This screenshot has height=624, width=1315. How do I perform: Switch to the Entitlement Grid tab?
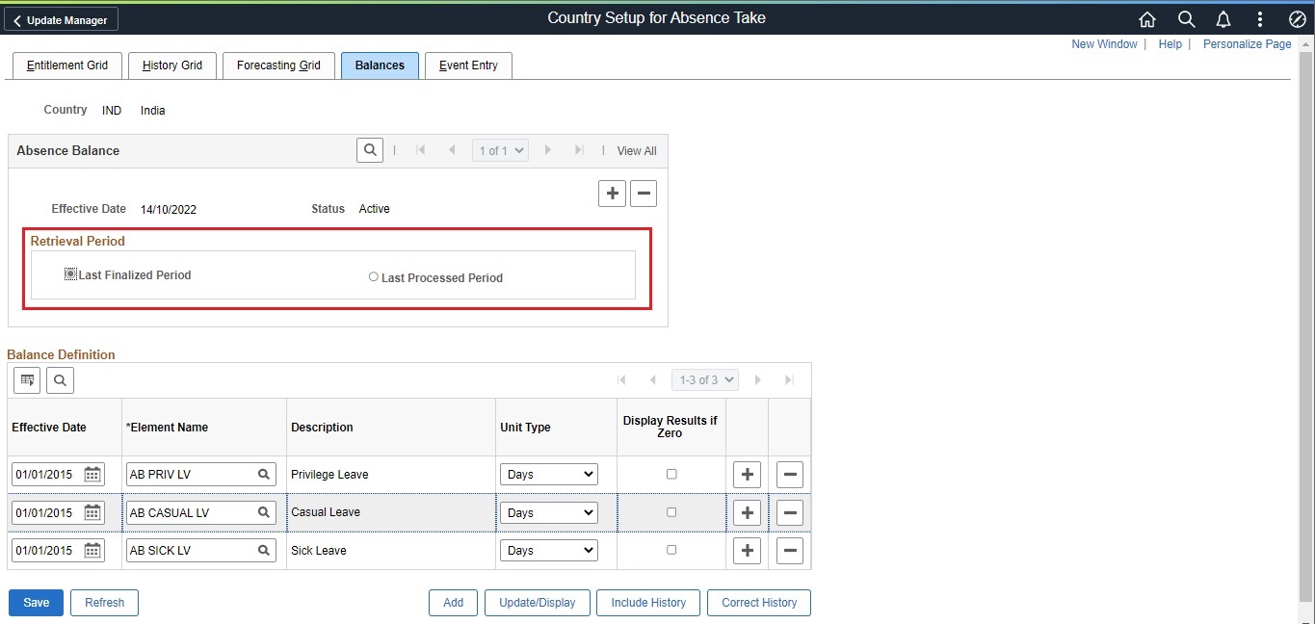click(66, 65)
